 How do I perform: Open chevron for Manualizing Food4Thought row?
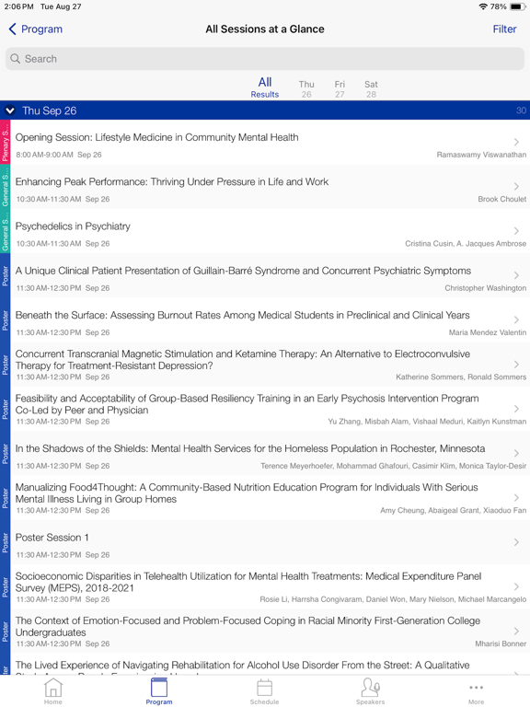click(x=516, y=498)
